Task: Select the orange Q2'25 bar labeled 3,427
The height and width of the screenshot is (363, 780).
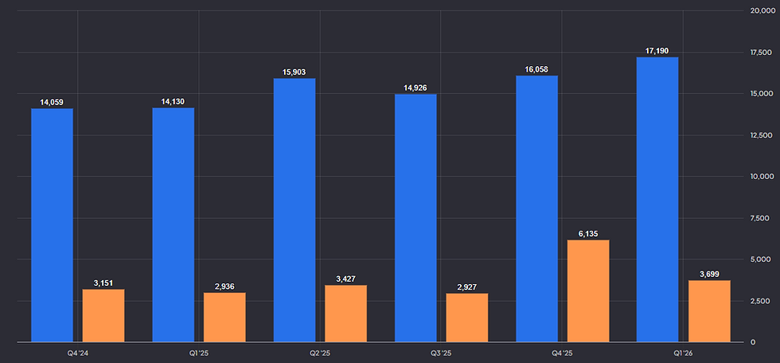Action: click(345, 314)
